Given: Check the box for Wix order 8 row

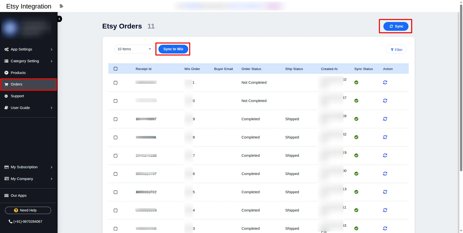Looking at the screenshot, I should [x=115, y=137].
